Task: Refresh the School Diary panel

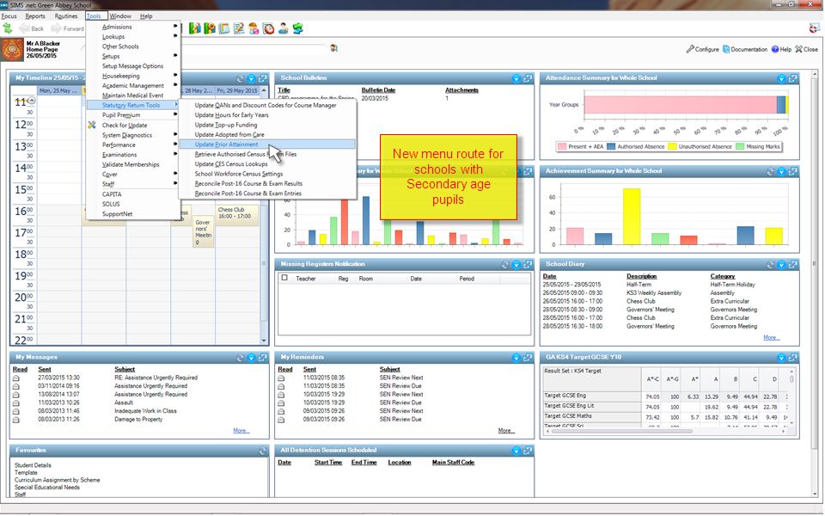Action: click(771, 265)
